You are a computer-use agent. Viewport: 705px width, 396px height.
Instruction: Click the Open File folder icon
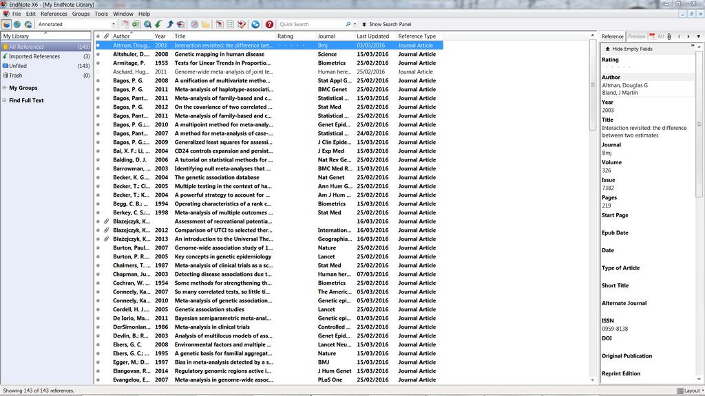pyautogui.click(x=205, y=24)
